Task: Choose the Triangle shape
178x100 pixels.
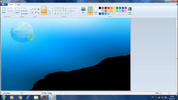Action: (x=66, y=8)
